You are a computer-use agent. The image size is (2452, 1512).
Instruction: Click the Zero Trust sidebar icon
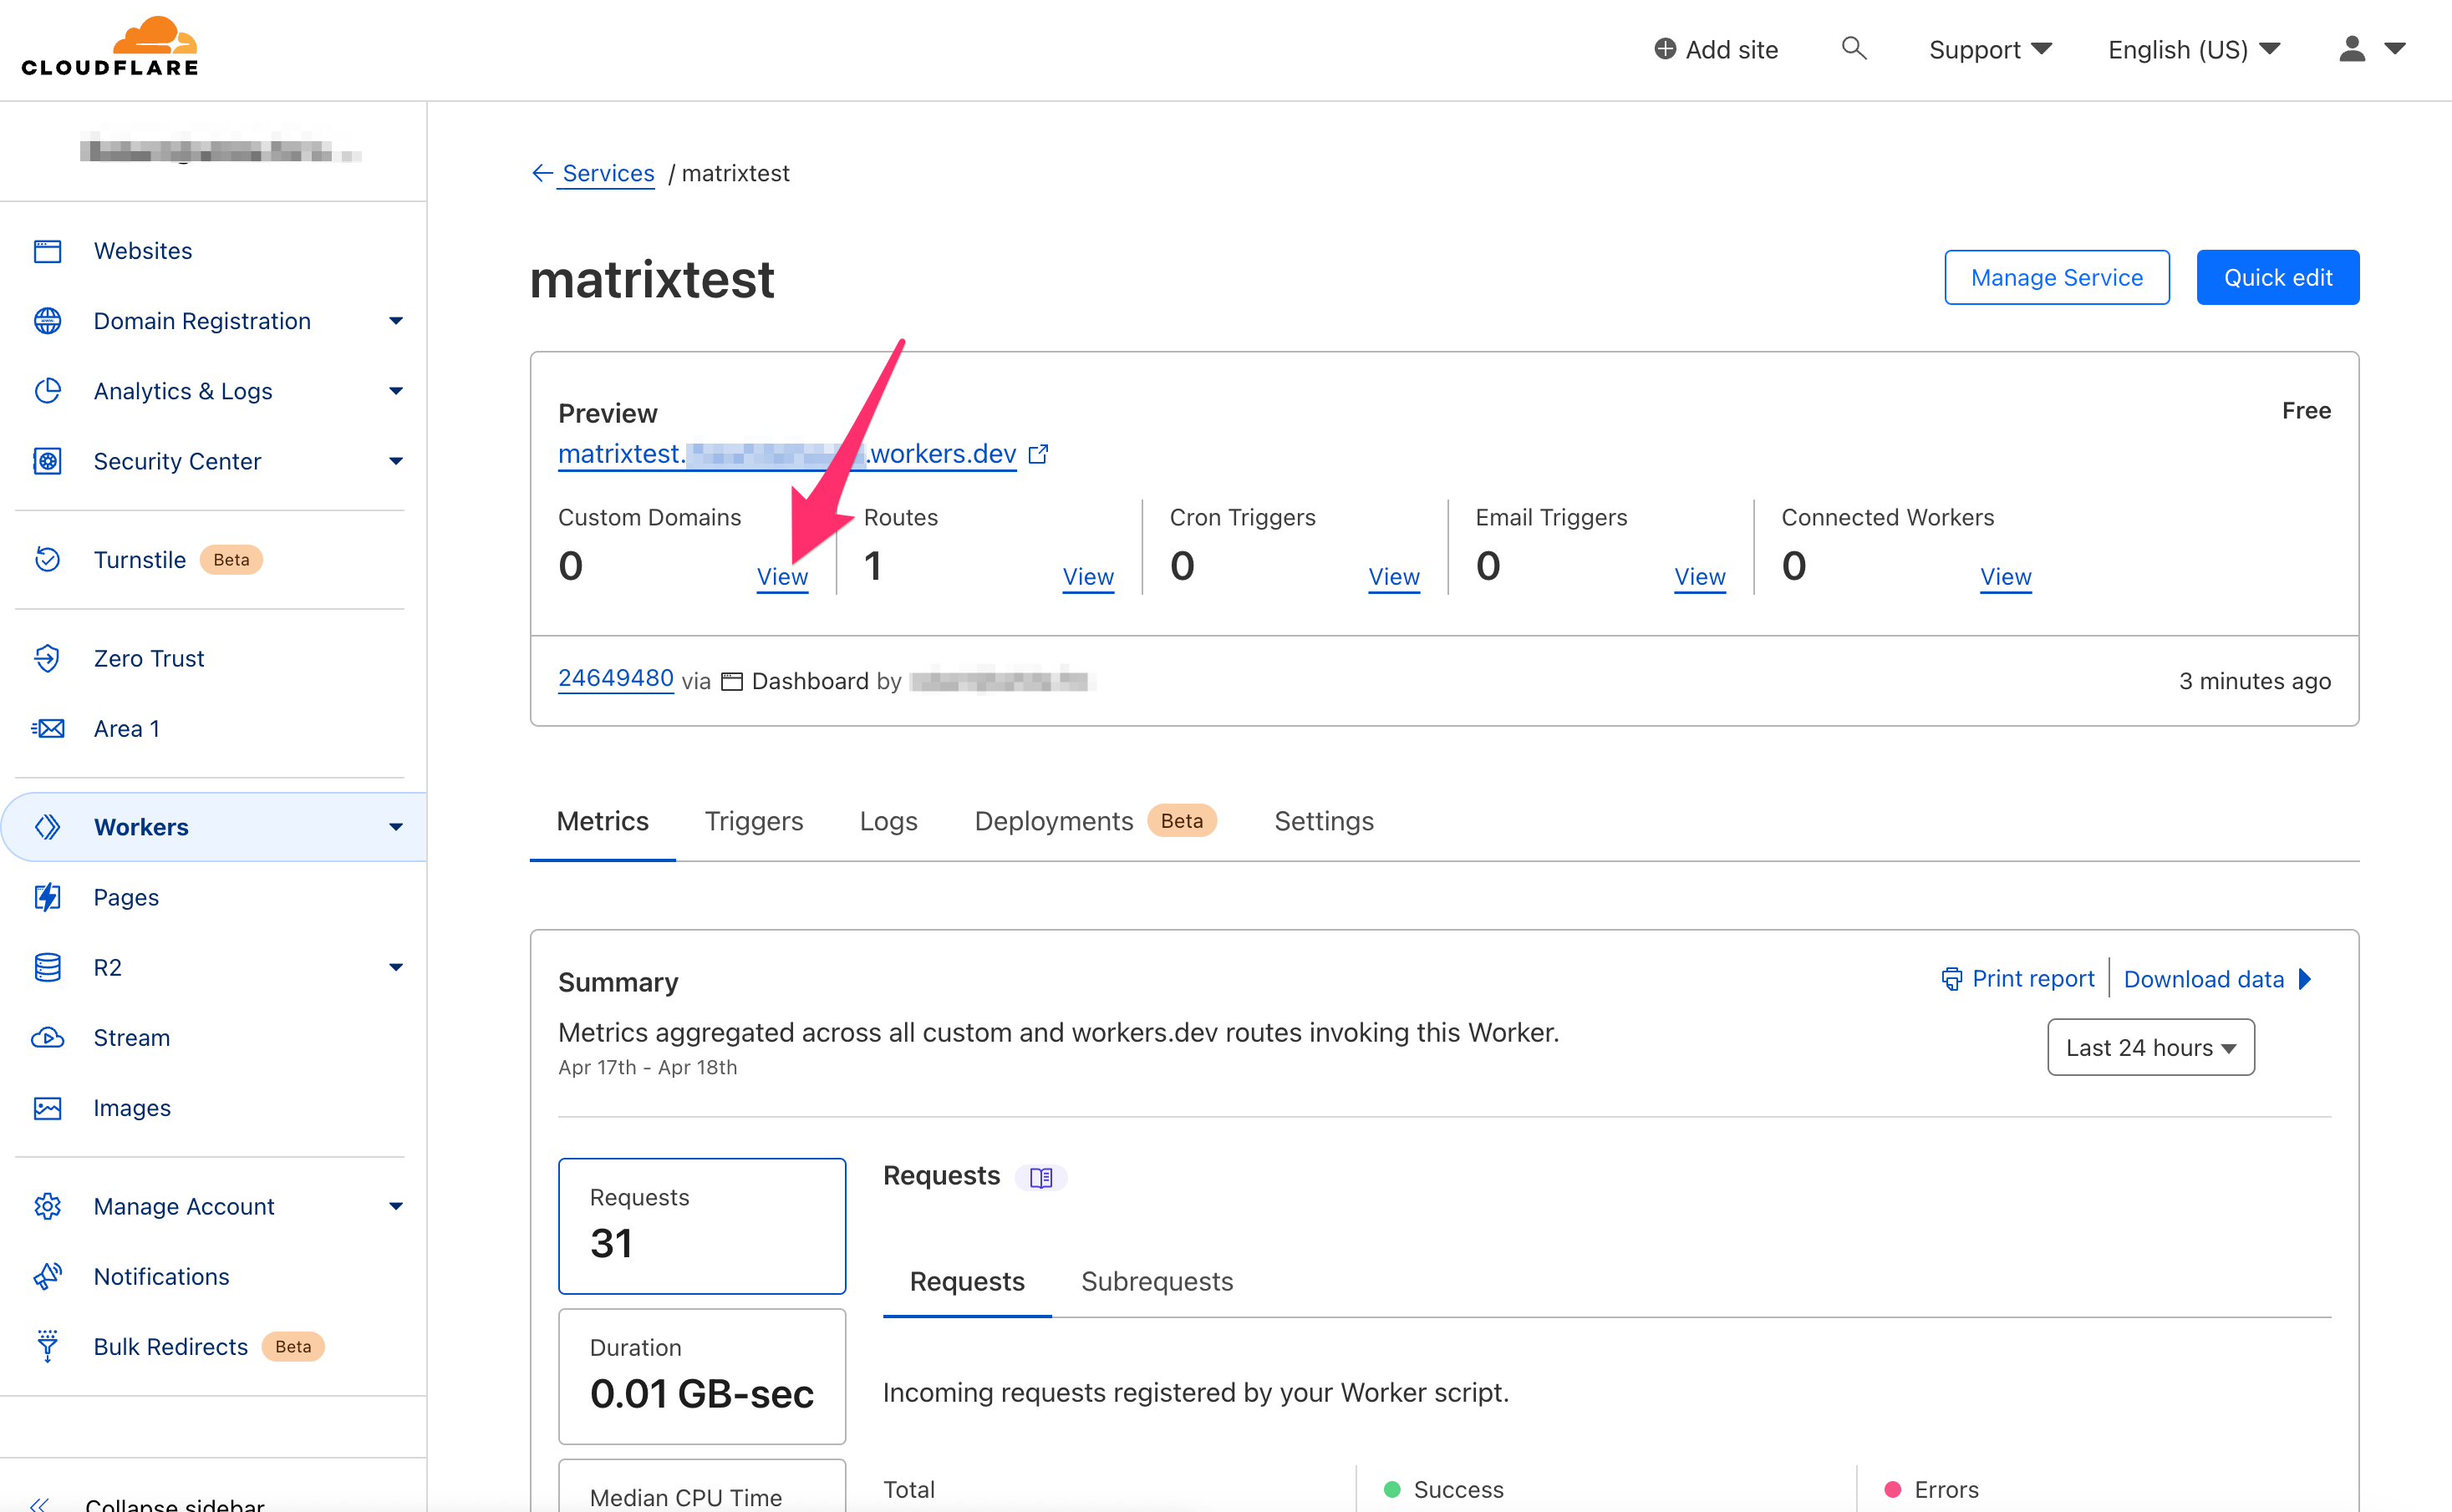pos(47,658)
